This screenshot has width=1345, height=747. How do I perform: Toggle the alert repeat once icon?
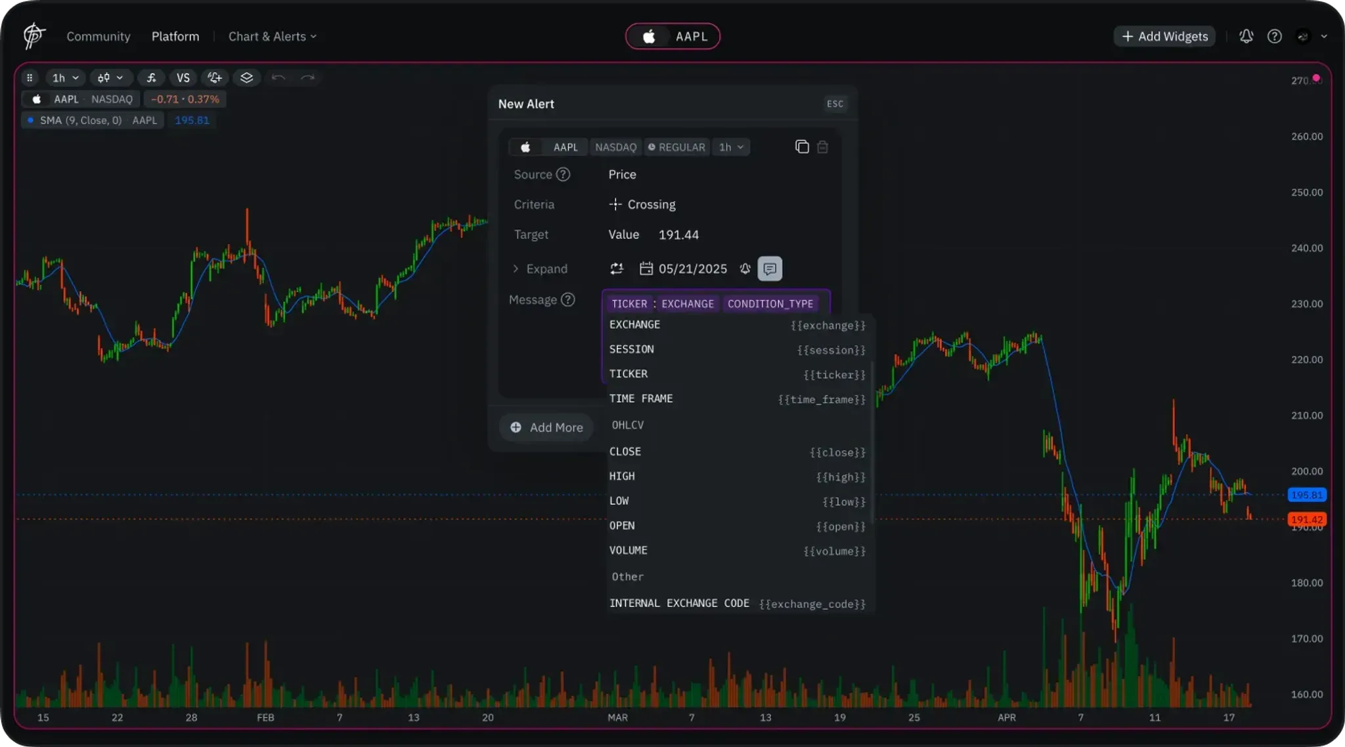point(616,268)
